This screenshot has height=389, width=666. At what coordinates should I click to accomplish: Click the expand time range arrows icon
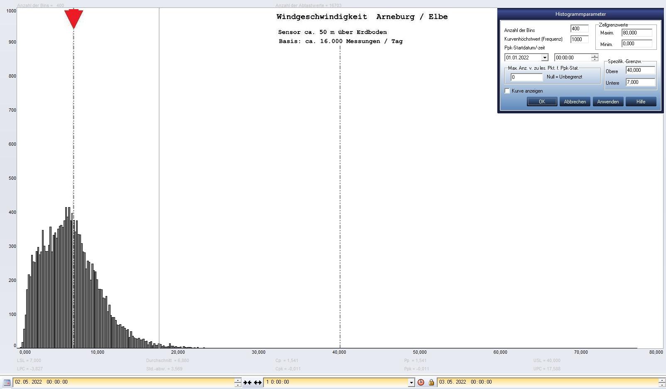click(258, 382)
